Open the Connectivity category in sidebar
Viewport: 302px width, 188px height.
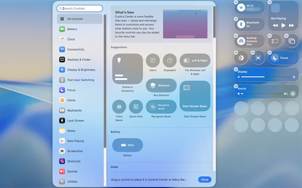(x=76, y=49)
